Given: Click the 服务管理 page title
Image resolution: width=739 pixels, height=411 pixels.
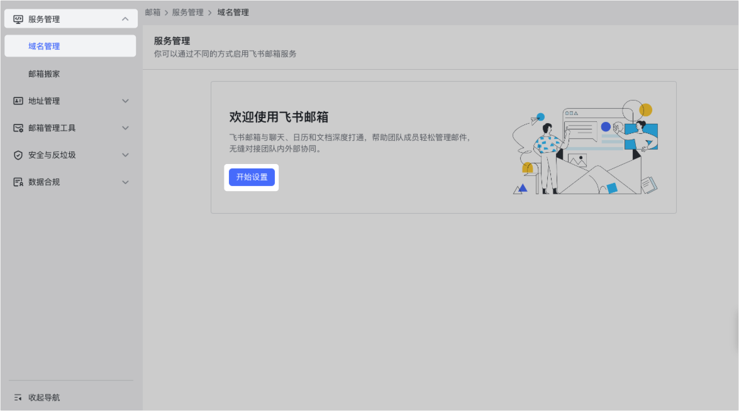Looking at the screenshot, I should click(172, 41).
